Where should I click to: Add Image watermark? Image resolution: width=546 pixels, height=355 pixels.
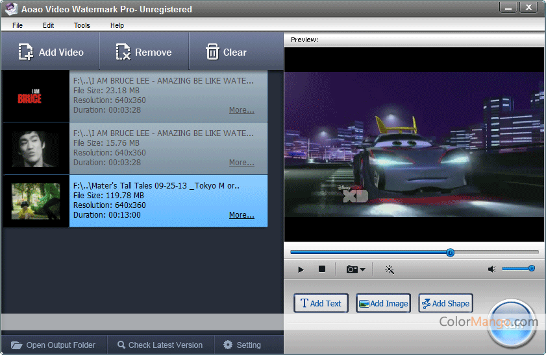pyautogui.click(x=383, y=303)
